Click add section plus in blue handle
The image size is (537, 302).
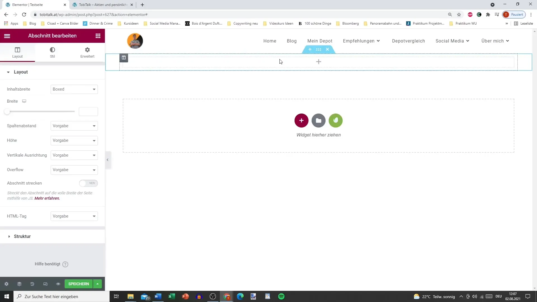(x=310, y=49)
